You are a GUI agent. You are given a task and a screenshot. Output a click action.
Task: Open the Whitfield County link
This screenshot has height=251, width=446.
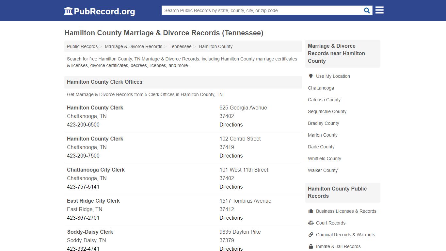point(325,159)
